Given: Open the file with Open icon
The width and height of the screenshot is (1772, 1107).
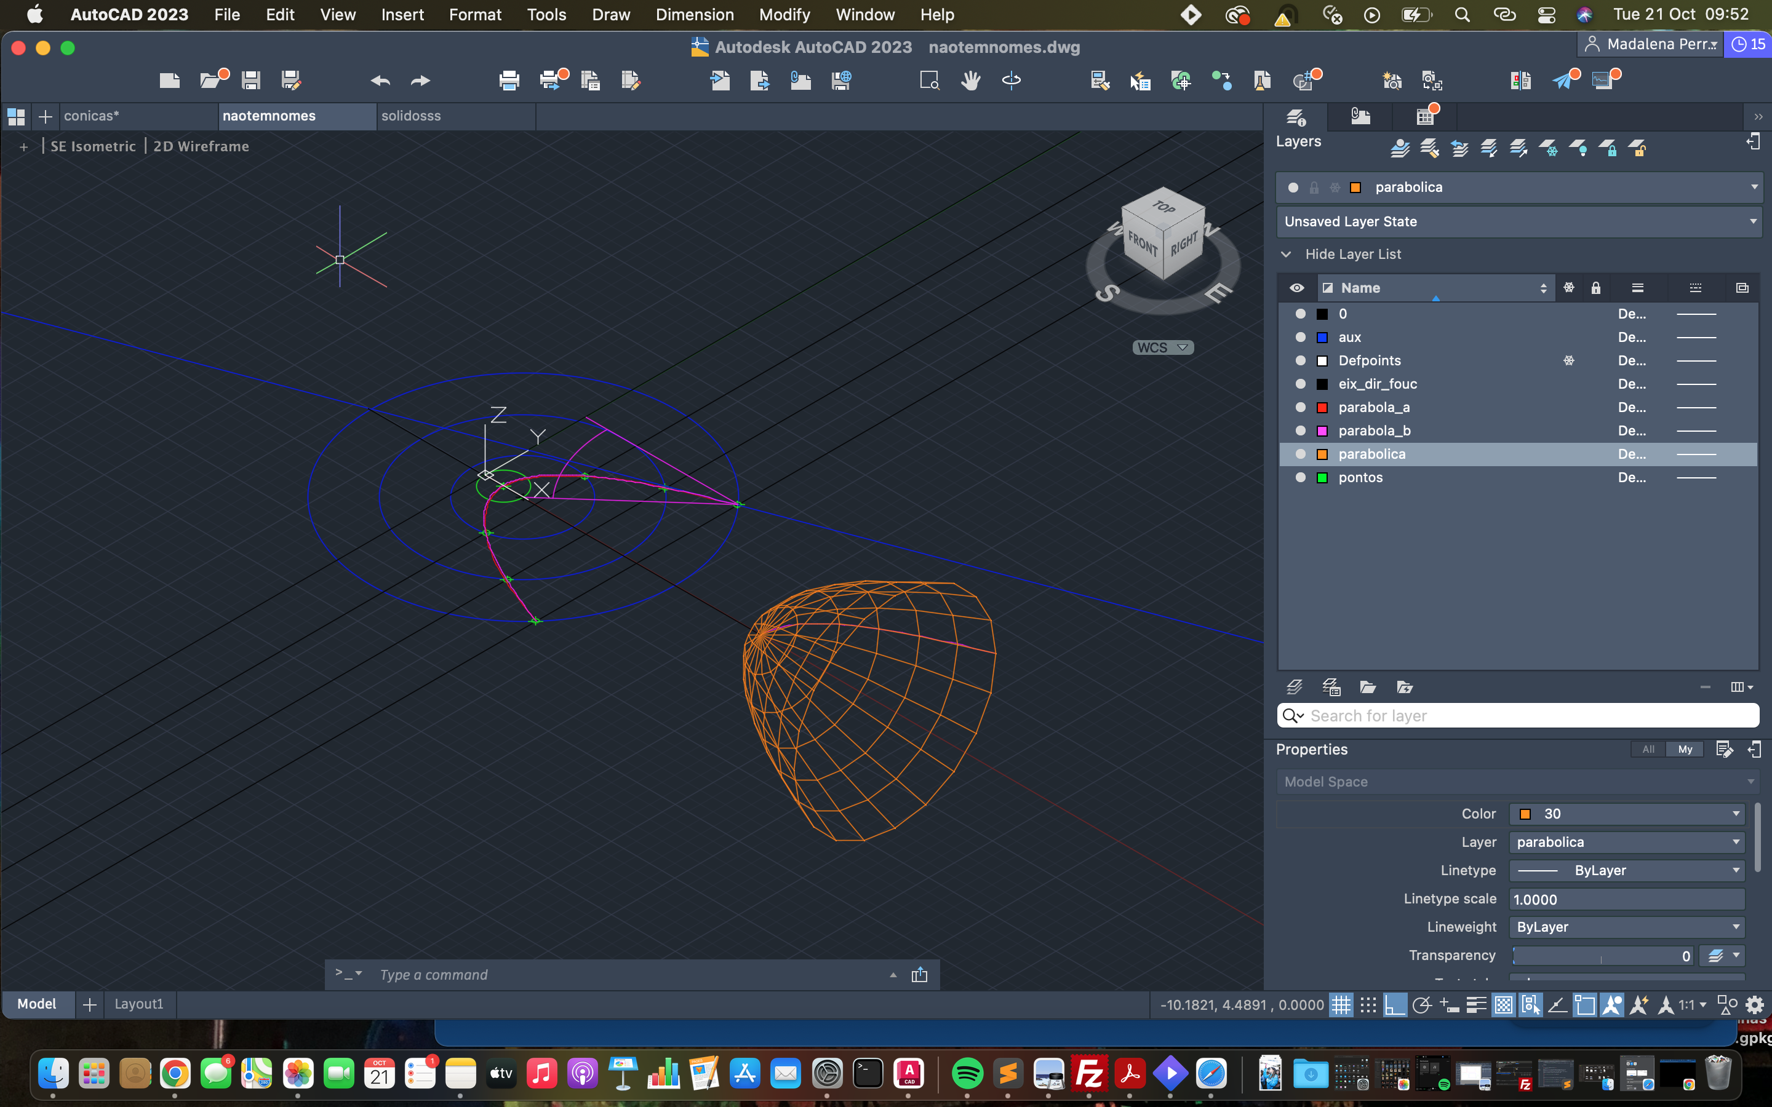Looking at the screenshot, I should pyautogui.click(x=212, y=80).
